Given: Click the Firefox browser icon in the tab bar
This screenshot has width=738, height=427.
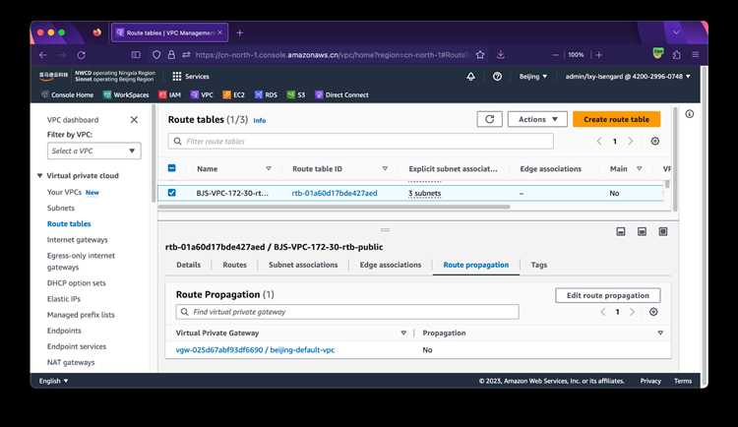Looking at the screenshot, I should tap(97, 32).
